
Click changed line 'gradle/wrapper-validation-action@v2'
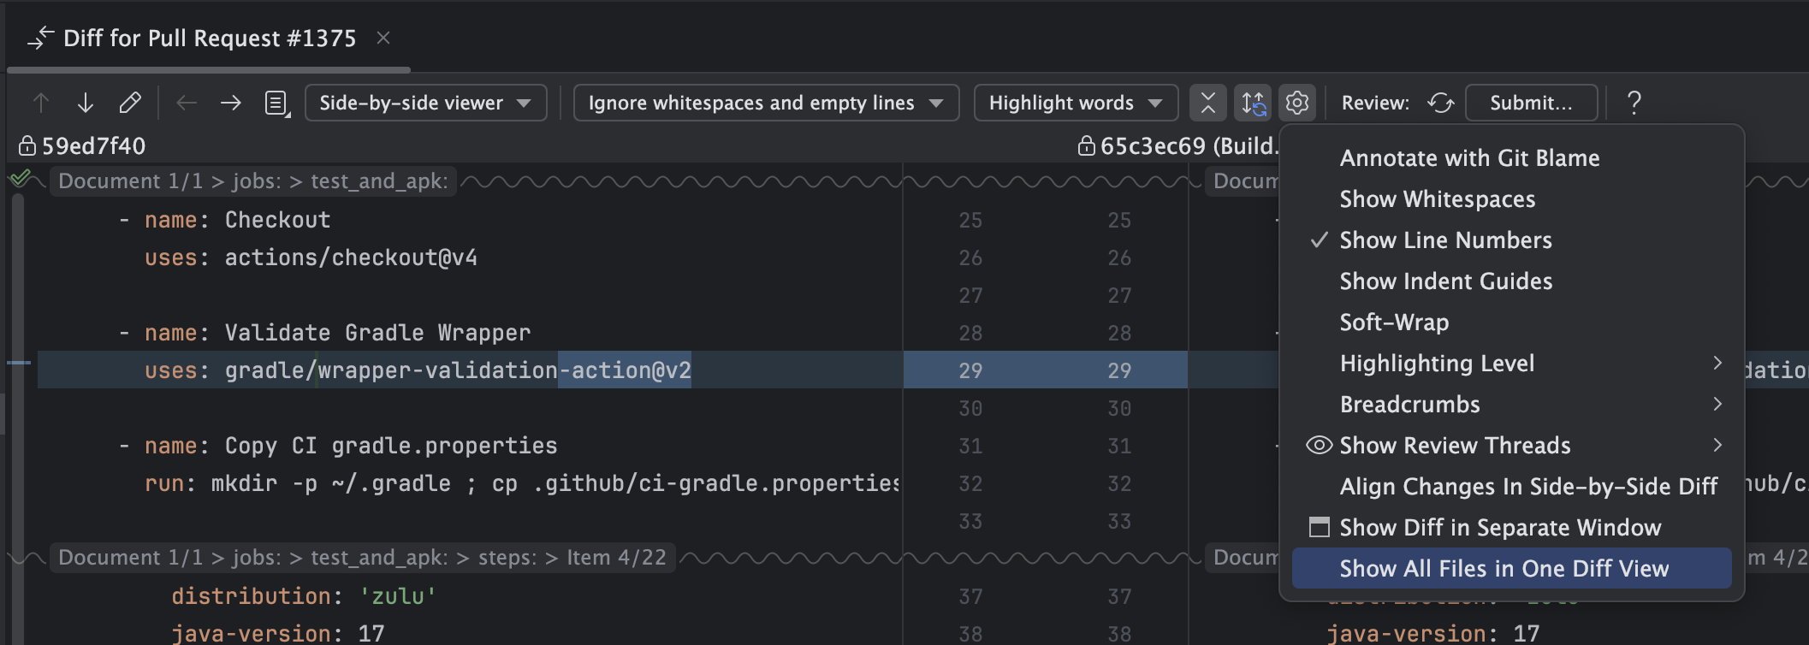[x=458, y=370]
